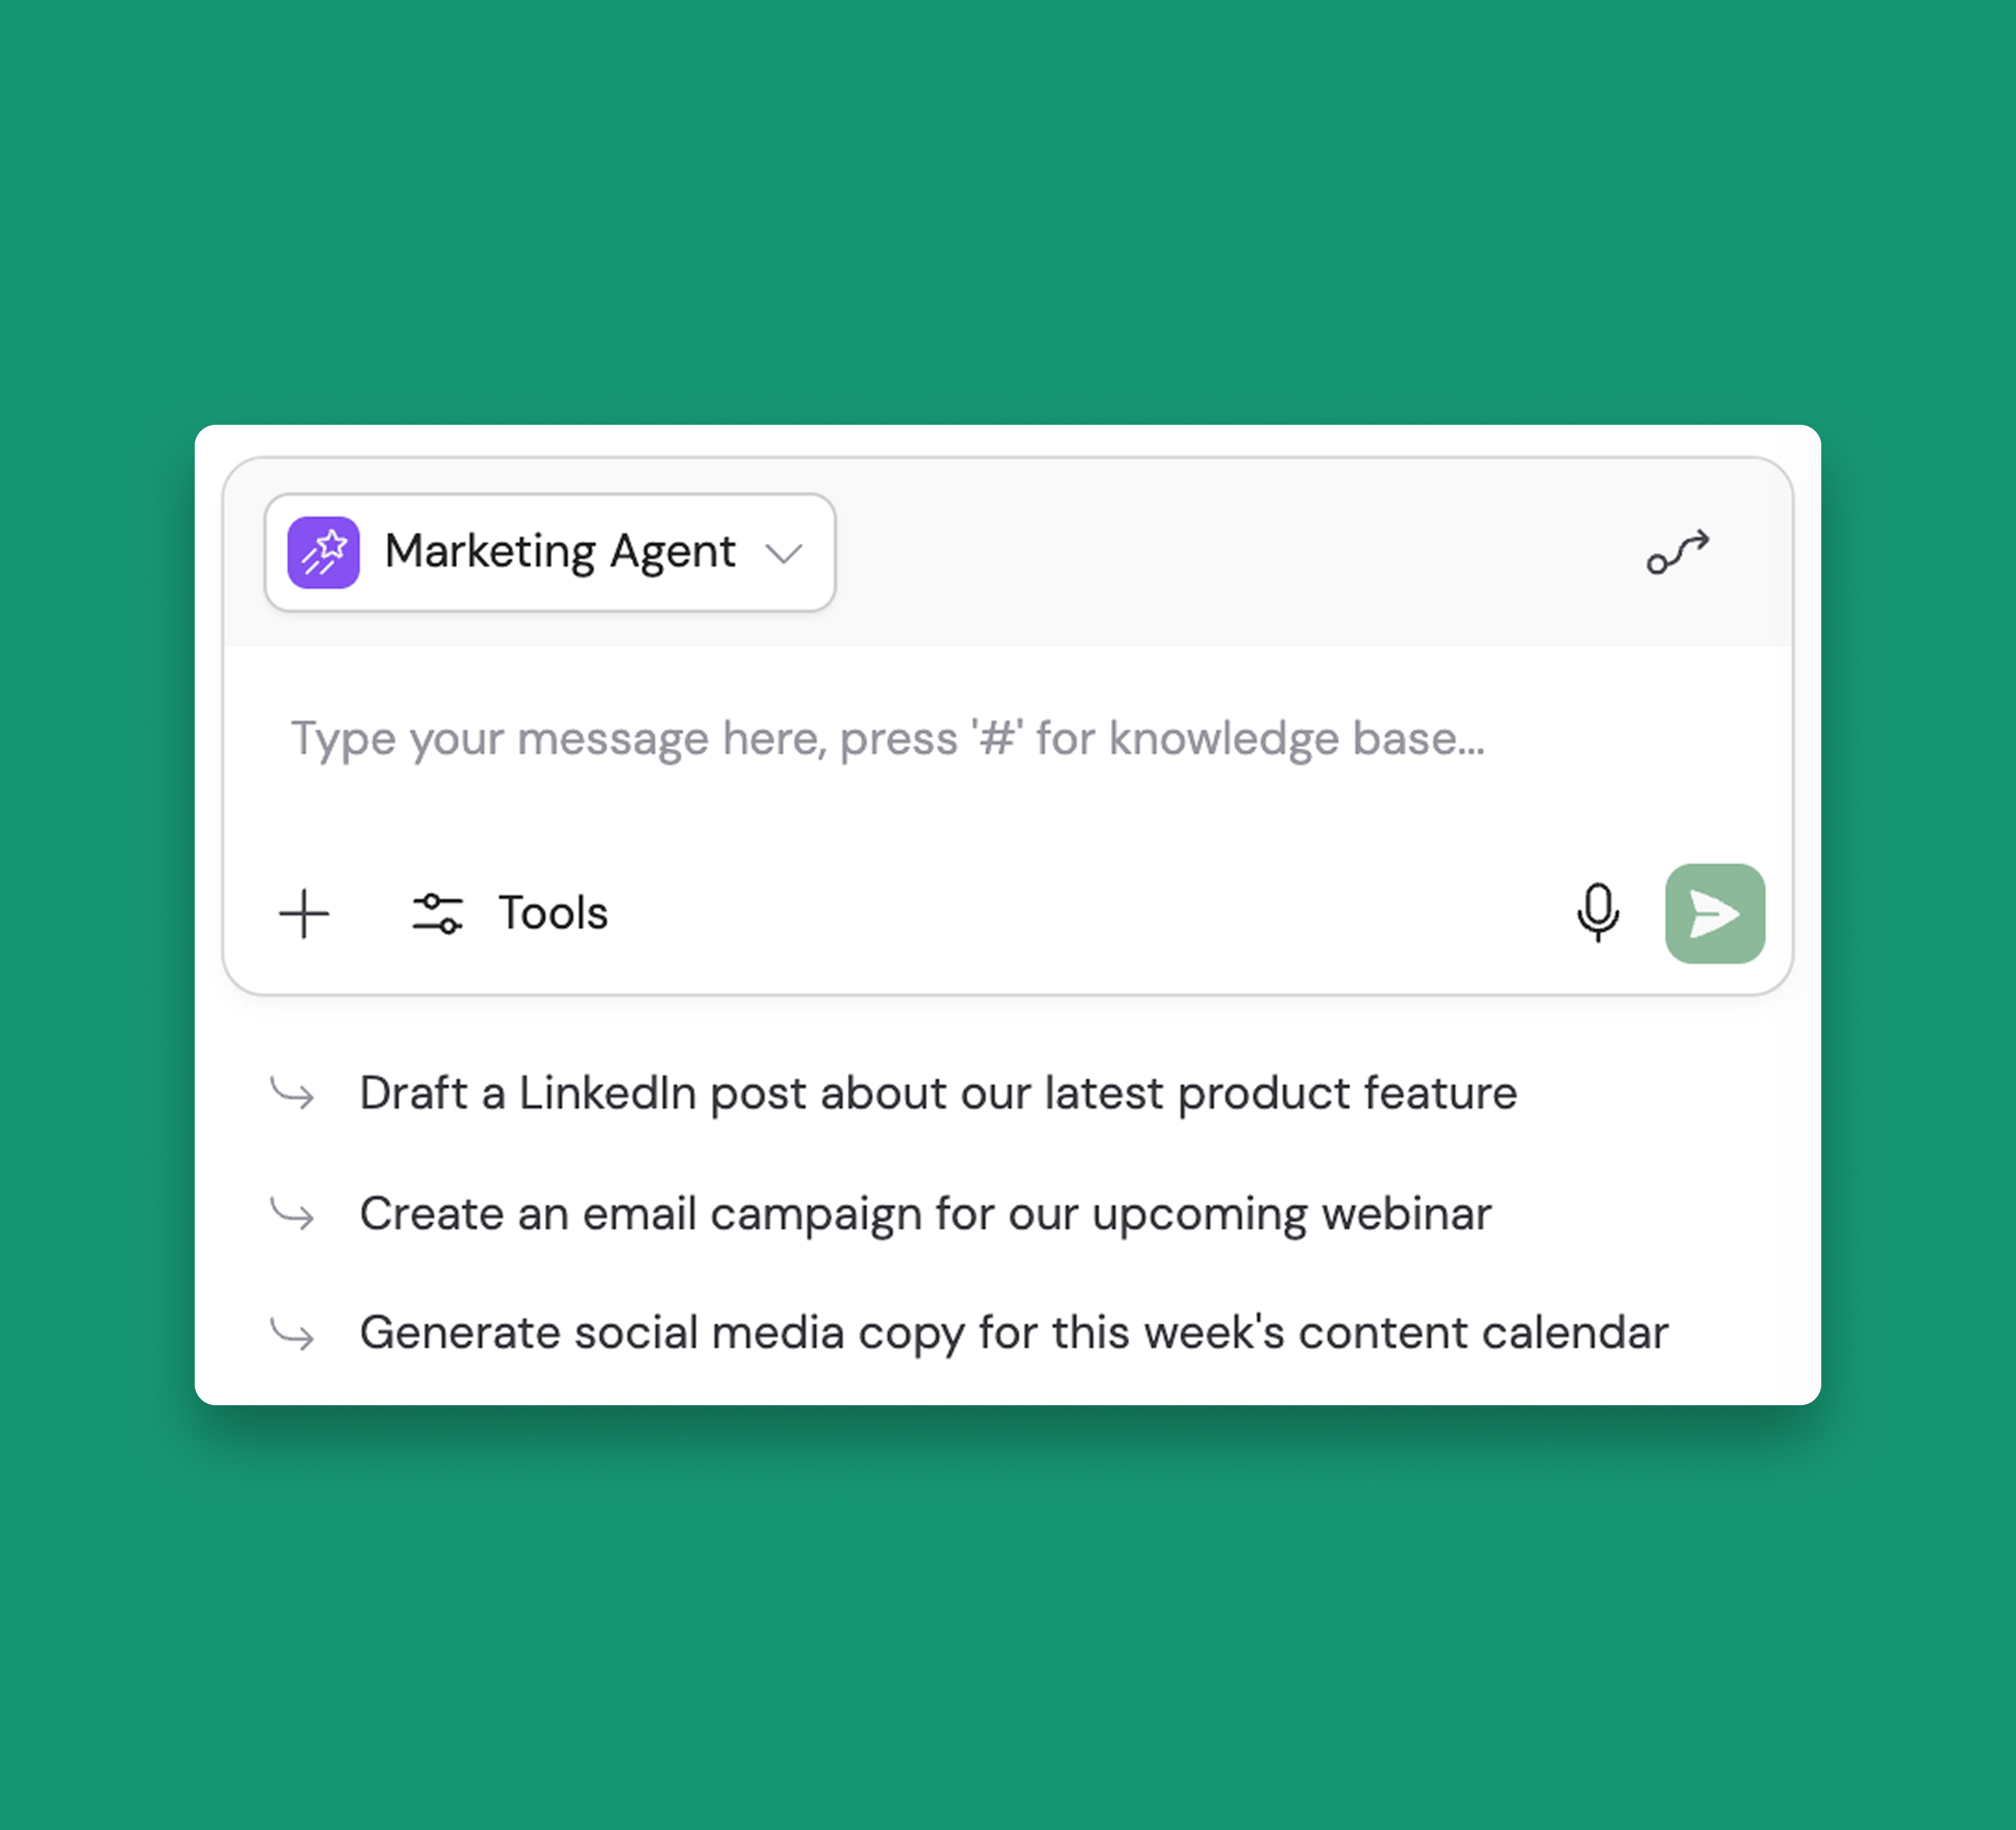Click arrow icon beside LinkedIn post suggestion

click(293, 1093)
